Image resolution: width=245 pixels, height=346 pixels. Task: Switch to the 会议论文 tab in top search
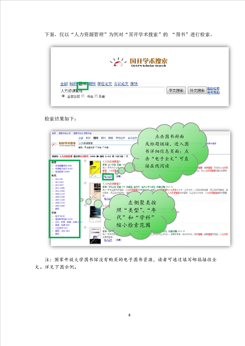121,84
